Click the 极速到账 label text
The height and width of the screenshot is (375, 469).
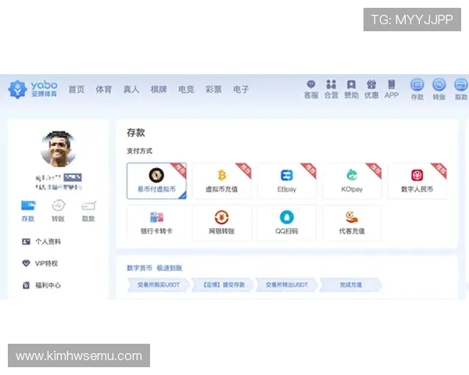tap(170, 268)
